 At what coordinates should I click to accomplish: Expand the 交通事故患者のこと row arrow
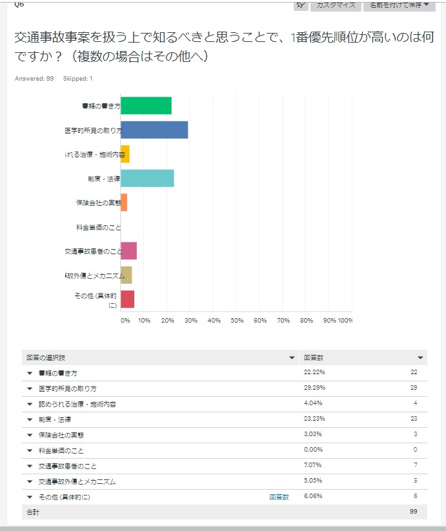[30, 466]
